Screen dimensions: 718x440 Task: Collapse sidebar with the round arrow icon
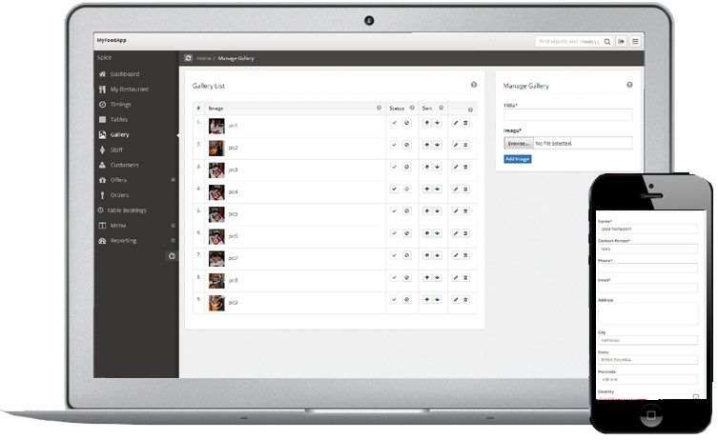[x=171, y=255]
